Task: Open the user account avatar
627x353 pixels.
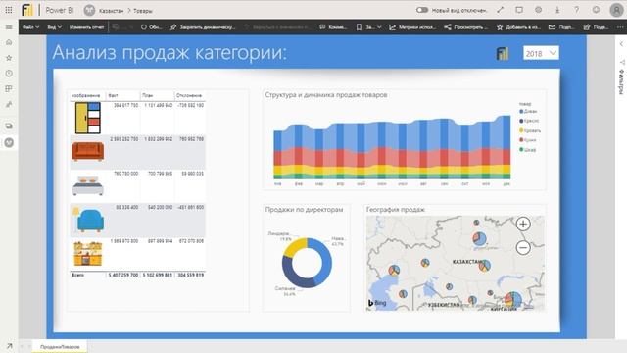Action: tap(616, 10)
